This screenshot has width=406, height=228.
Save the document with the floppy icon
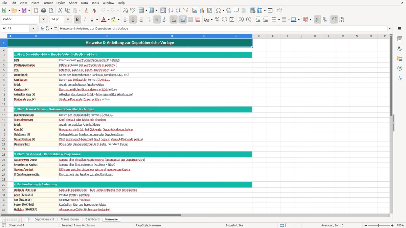click(x=24, y=10)
